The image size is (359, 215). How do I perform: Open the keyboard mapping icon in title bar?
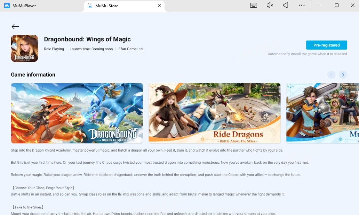[x=254, y=5]
